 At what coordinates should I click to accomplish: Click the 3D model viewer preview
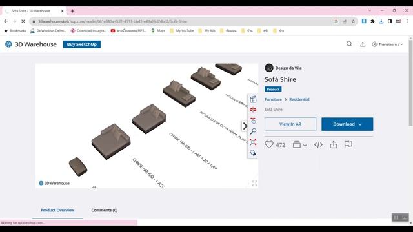point(146,126)
